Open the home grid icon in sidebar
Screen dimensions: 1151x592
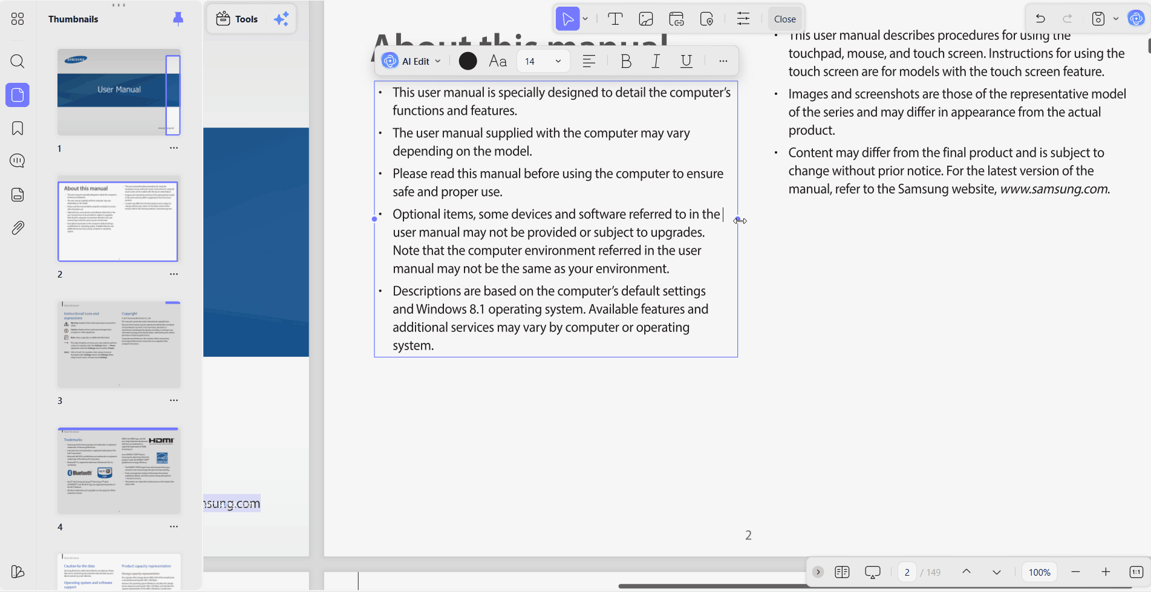click(x=18, y=19)
